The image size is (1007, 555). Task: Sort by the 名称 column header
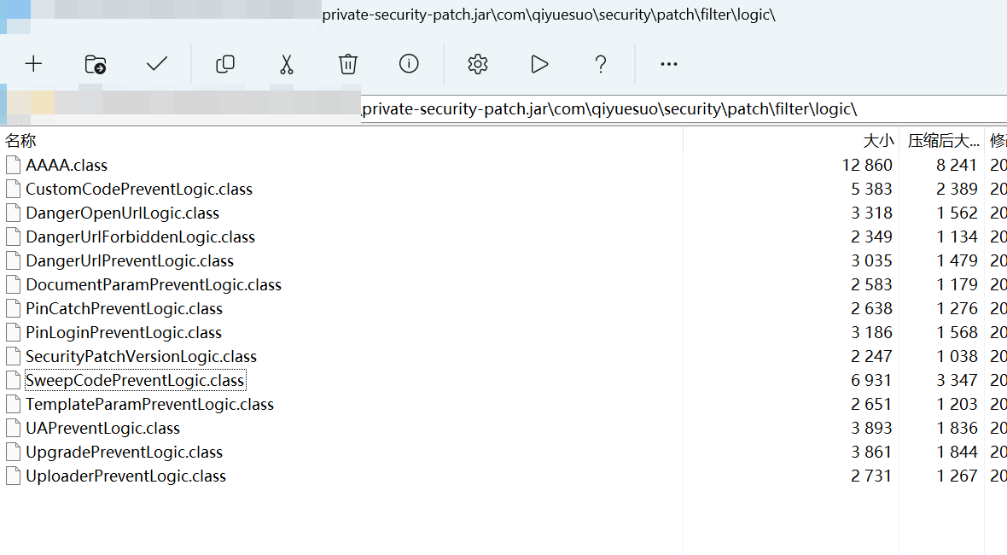click(x=20, y=141)
